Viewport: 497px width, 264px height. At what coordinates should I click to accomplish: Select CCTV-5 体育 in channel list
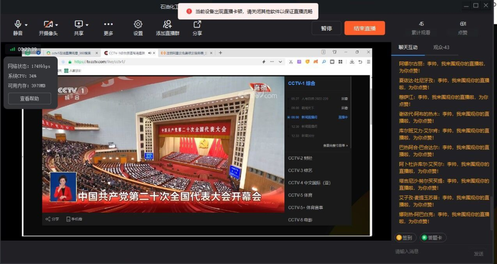pyautogui.click(x=300, y=195)
